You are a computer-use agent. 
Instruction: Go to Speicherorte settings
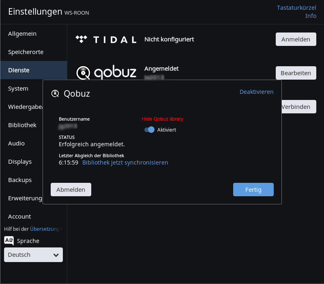(26, 52)
